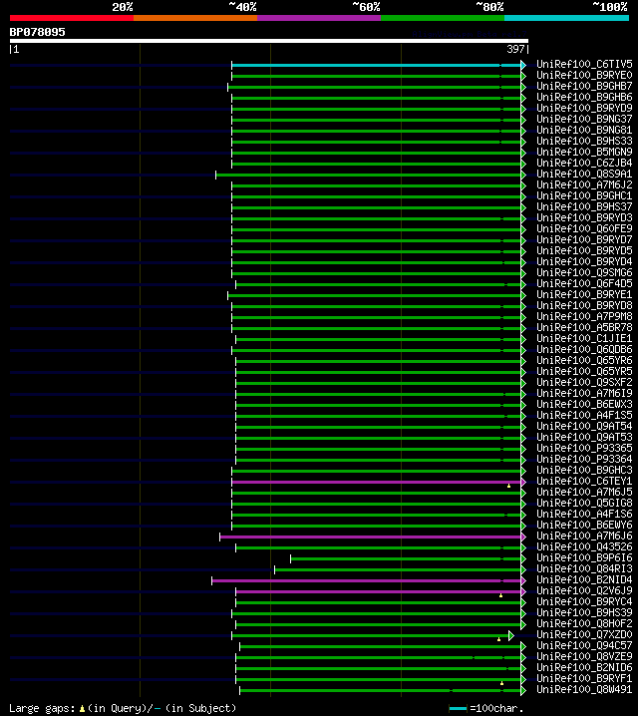
Task: Click the green alignment bar for UniRef100_Q8S9A1
Action: pos(369,175)
